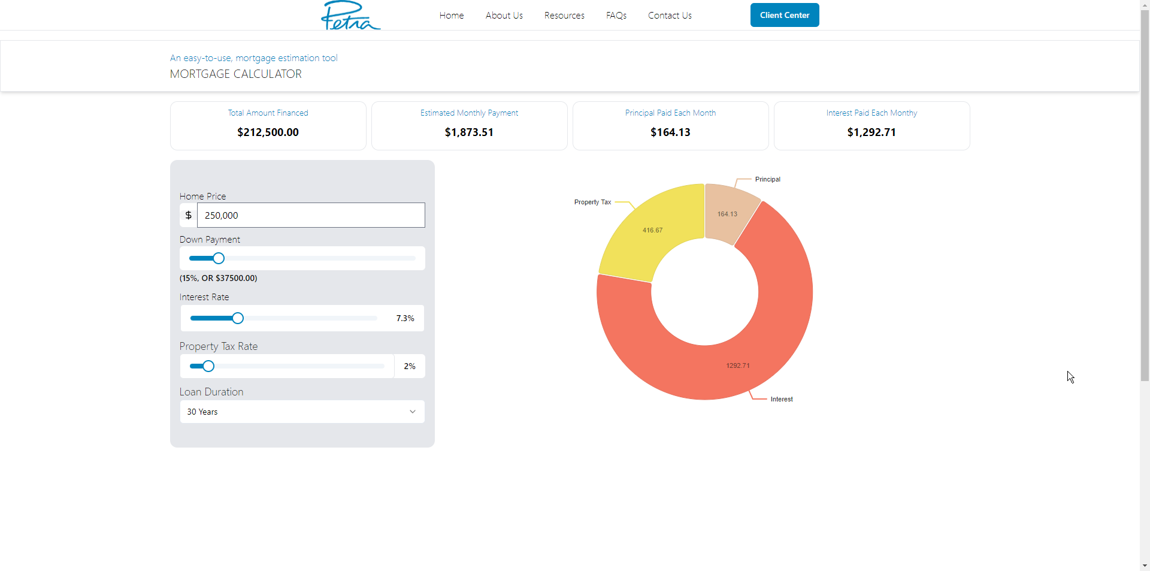This screenshot has height=571, width=1150.
Task: Click the tan Principal chart segment
Action: click(727, 214)
